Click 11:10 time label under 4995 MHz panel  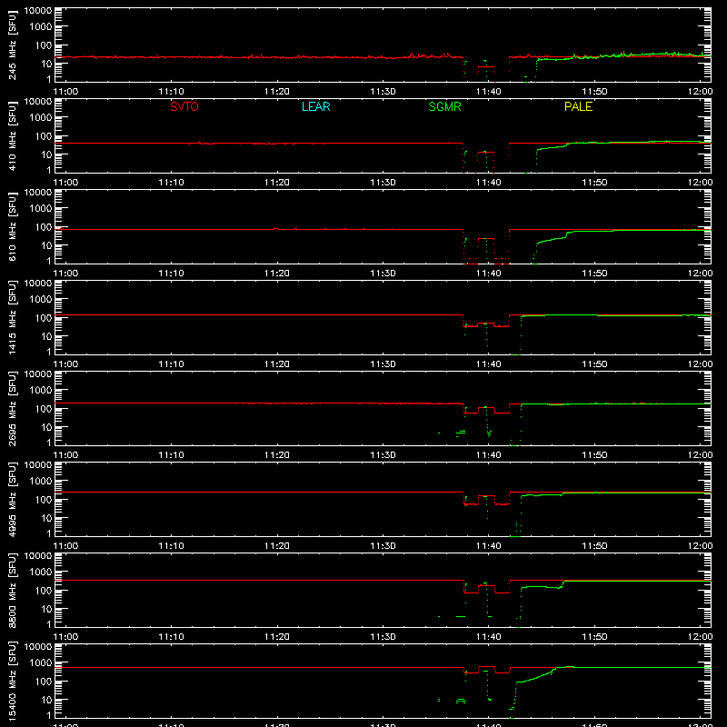tap(171, 546)
